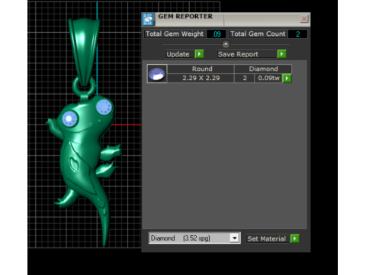The height and width of the screenshot is (275, 366).
Task: Select the round gem thumbnail
Action: (x=157, y=74)
